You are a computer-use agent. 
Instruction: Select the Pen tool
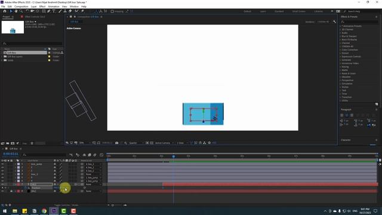[x=49, y=11]
